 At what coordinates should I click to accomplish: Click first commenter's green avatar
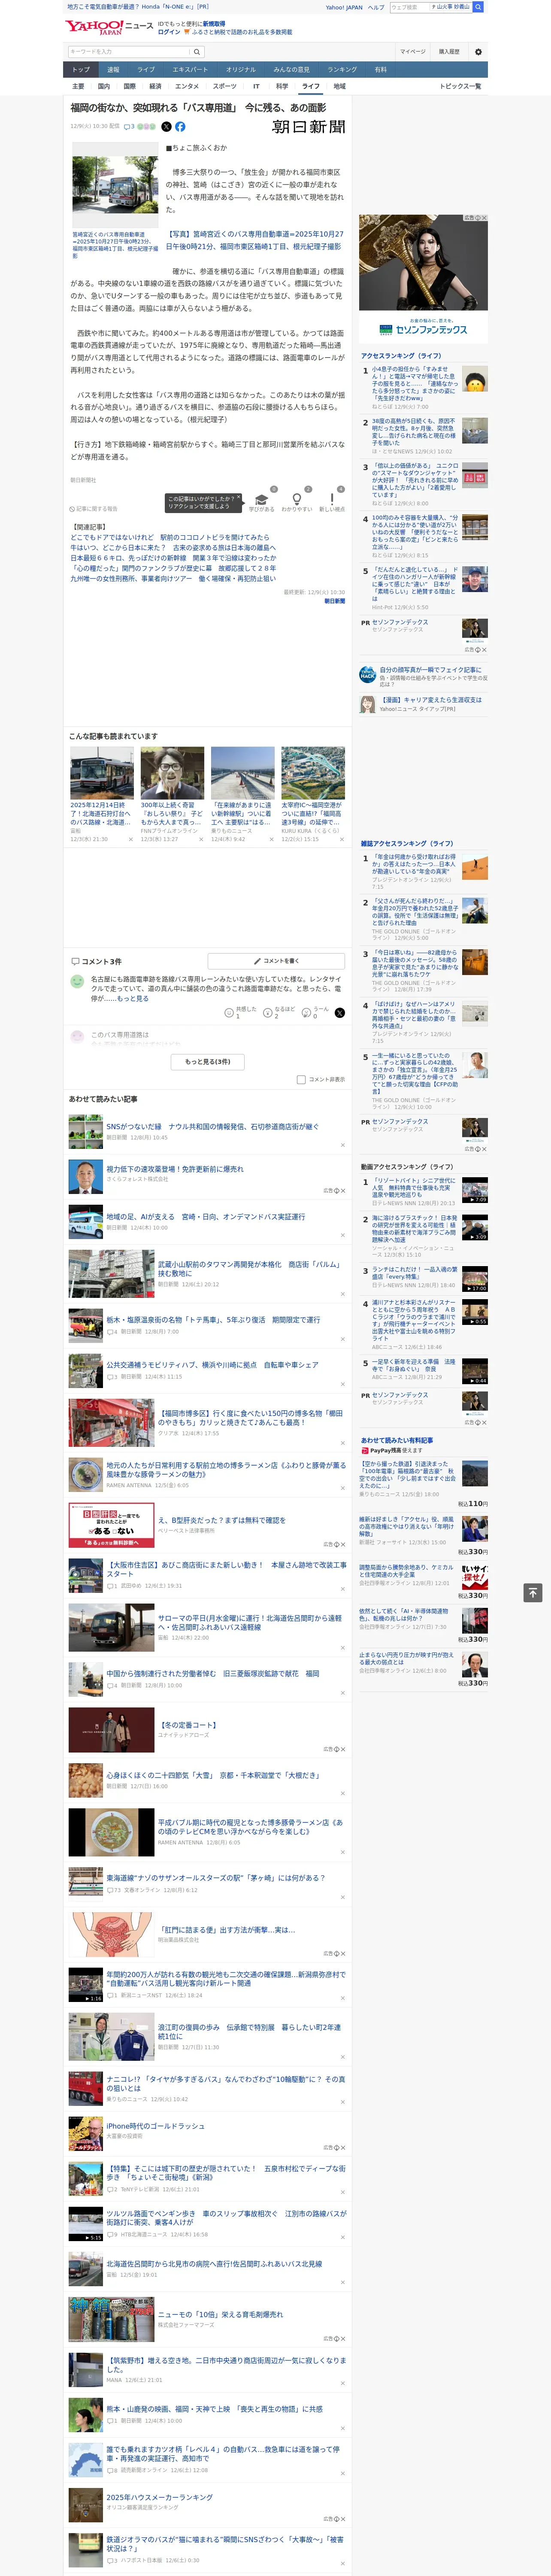(x=77, y=982)
